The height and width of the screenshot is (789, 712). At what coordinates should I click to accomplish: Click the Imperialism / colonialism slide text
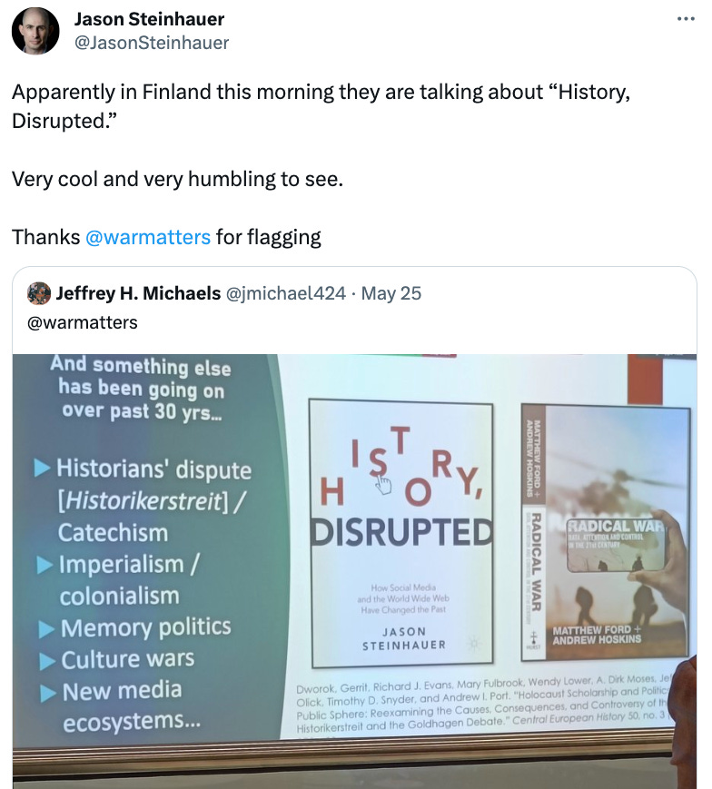(x=130, y=580)
